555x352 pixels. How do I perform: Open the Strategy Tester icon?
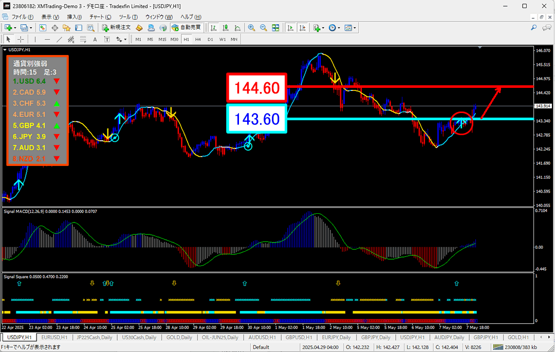click(x=90, y=28)
